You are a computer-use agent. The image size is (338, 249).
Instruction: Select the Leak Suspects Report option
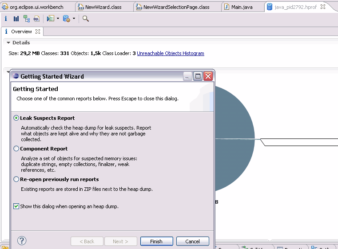point(16,118)
